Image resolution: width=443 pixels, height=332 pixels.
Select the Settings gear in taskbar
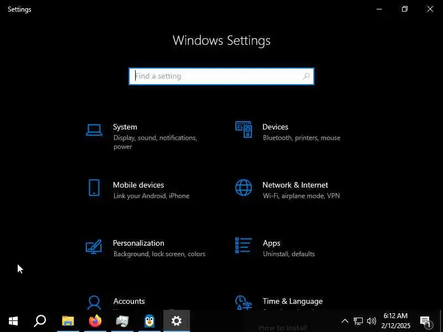[x=177, y=321]
